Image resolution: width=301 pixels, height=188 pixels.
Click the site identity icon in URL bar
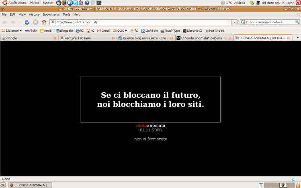point(53,22)
